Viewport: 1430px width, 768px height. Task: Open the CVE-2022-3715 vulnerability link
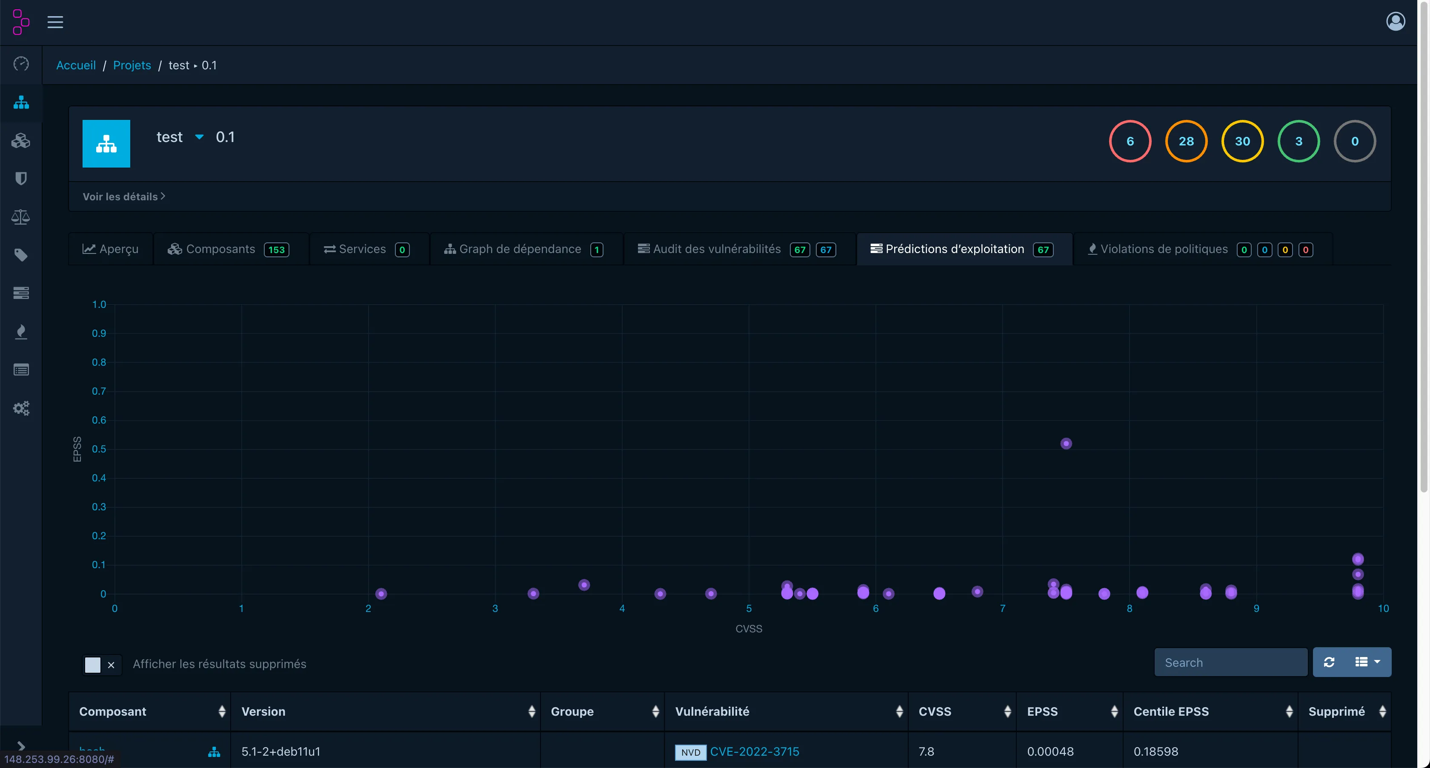pyautogui.click(x=755, y=751)
